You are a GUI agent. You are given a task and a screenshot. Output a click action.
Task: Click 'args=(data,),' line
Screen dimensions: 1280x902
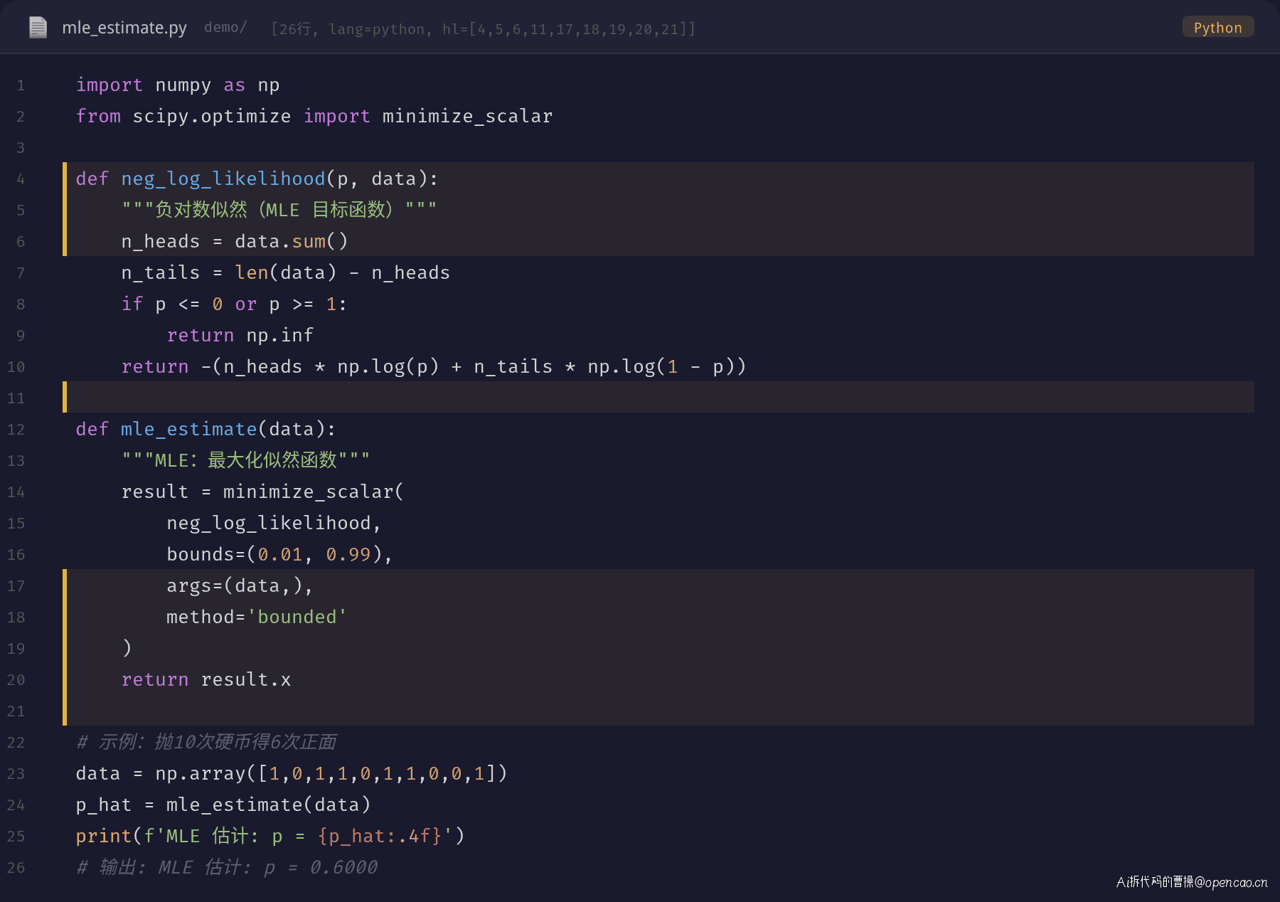tap(240, 586)
